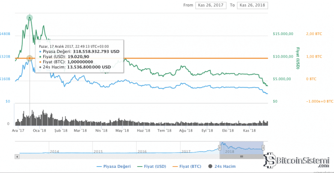This screenshot has height=173, width=334.
Task: Click the left navigator range handle
Action: tap(220, 147)
